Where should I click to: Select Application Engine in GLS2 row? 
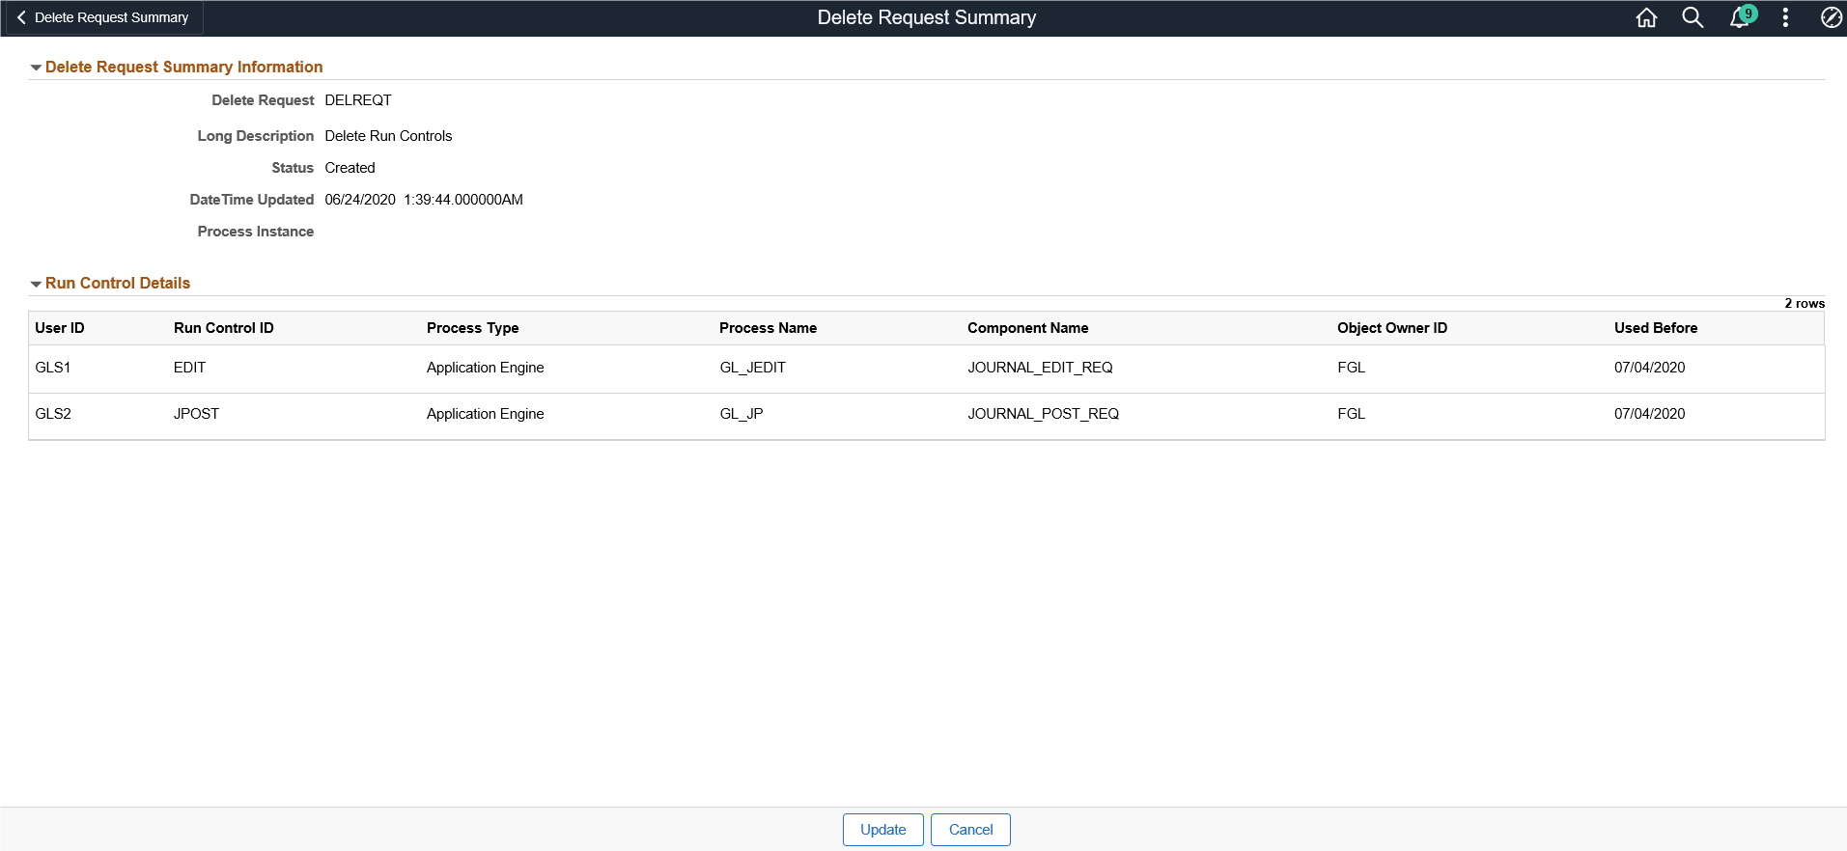(486, 414)
